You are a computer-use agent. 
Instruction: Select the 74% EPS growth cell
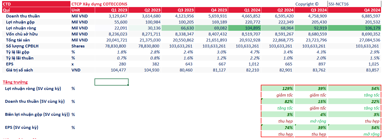coord(278,128)
